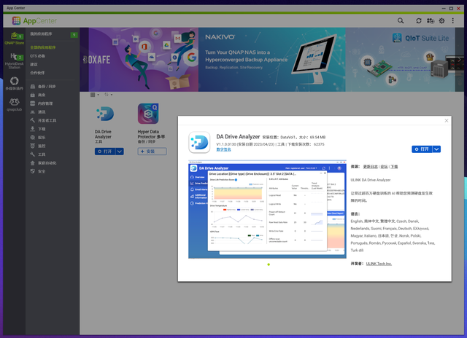Image resolution: width=467 pixels, height=338 pixels.
Task: Click the 娱乐 category icon
Action: coord(33,138)
